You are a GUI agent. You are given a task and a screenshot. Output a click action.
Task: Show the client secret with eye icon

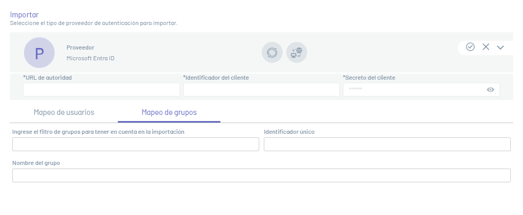coord(490,89)
